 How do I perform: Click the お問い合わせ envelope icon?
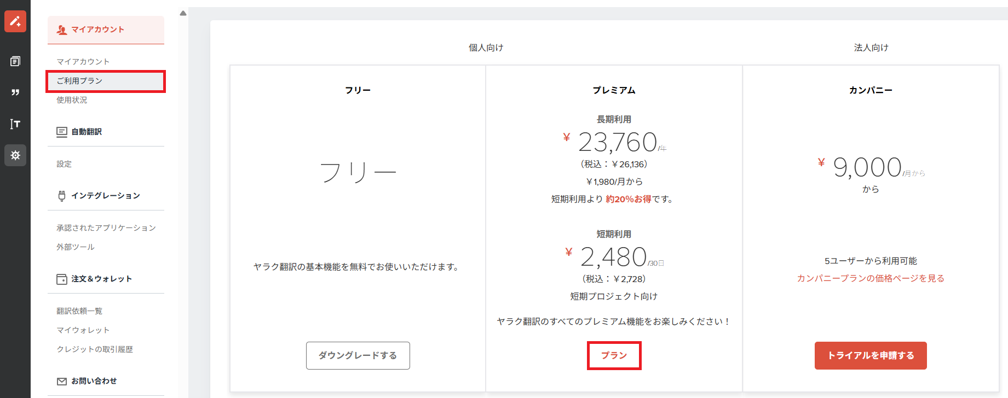[62, 381]
